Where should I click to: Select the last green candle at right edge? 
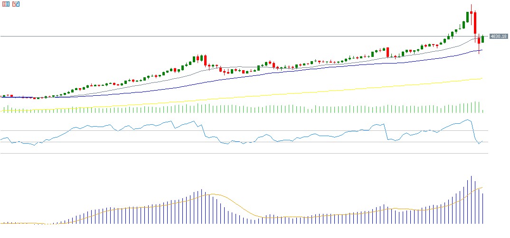pyautogui.click(x=482, y=39)
